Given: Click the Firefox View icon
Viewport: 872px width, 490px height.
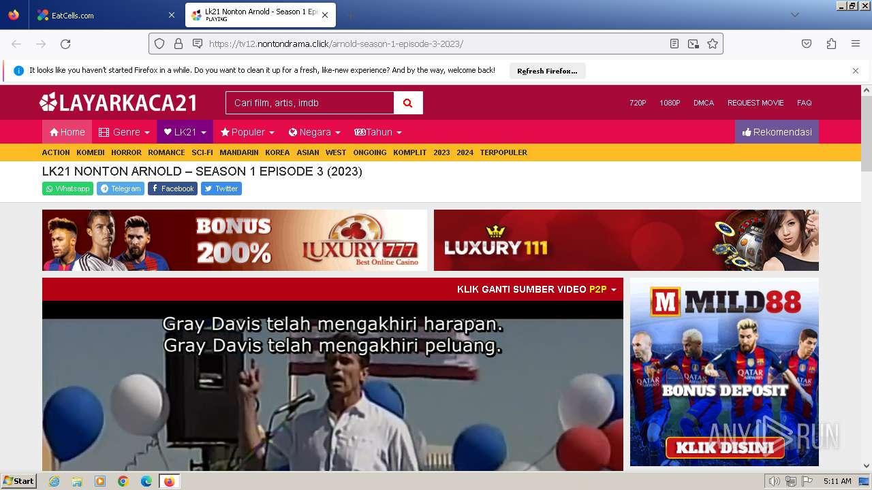Looking at the screenshot, I should [x=14, y=15].
